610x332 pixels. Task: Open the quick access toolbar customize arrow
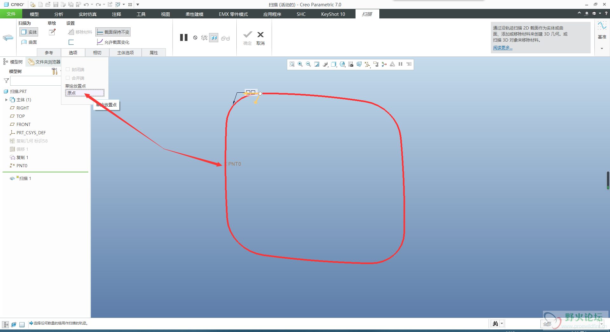point(138,4)
